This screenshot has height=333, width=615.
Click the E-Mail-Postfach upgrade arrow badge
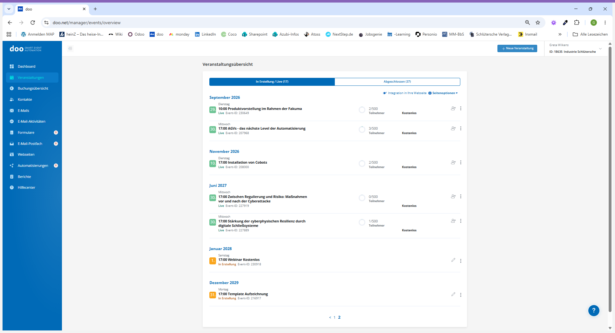pos(56,144)
